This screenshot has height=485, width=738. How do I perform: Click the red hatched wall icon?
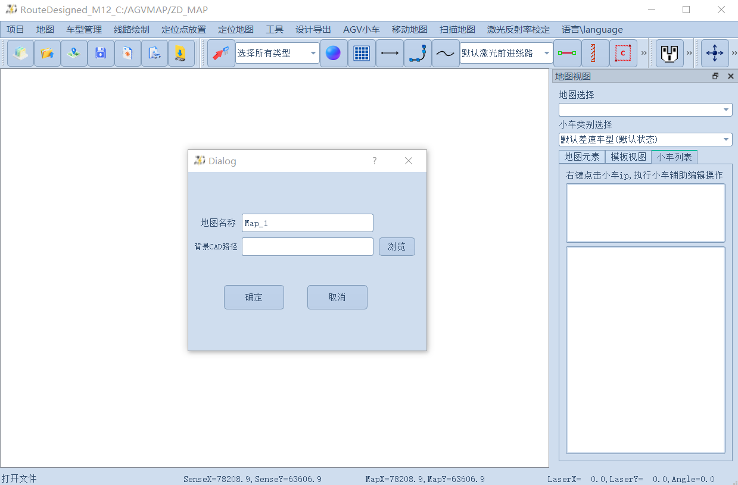click(594, 54)
